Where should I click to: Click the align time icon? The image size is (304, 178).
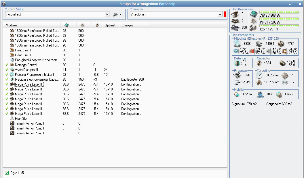pos(260,94)
